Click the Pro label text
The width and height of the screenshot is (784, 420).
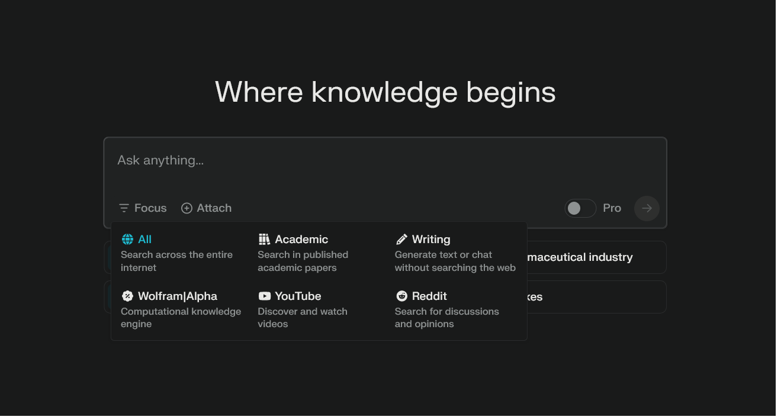(612, 208)
